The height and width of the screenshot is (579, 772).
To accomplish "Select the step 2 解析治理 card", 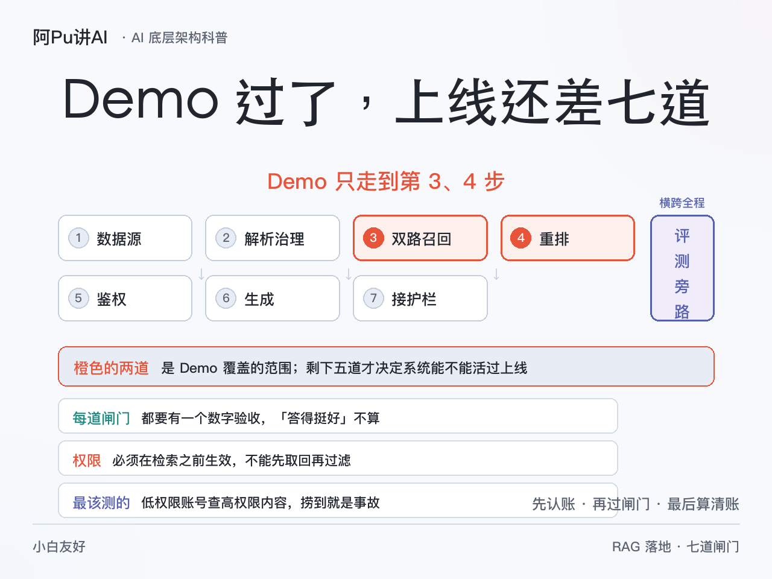I will coord(273,238).
